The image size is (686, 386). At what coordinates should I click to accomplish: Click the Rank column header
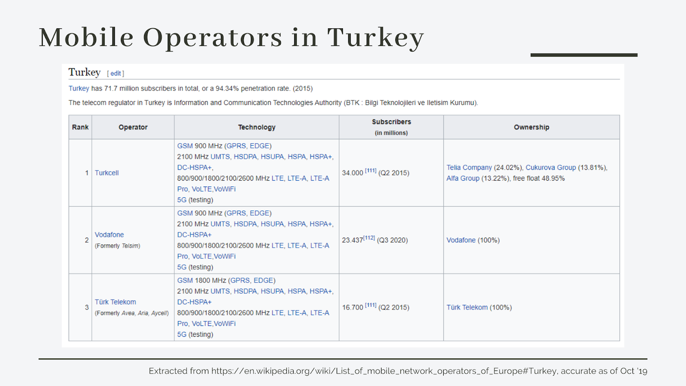pyautogui.click(x=80, y=127)
